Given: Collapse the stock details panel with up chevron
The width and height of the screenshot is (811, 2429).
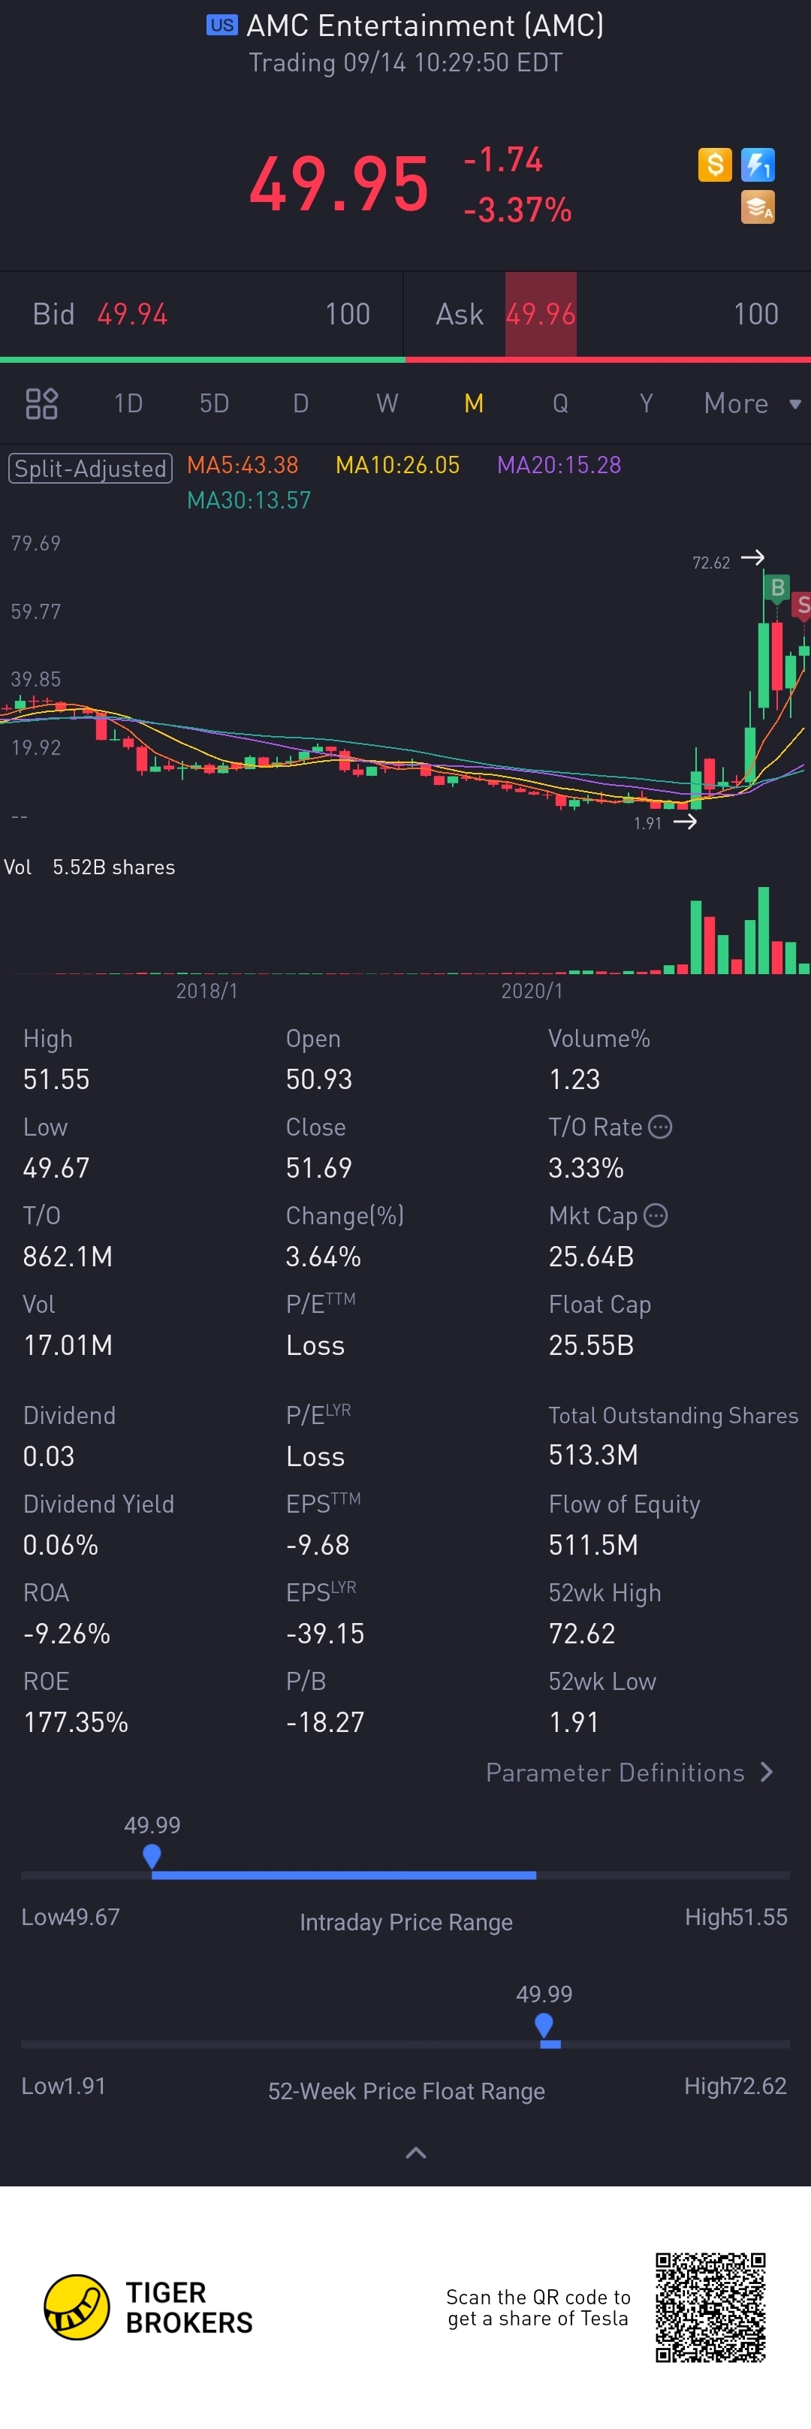Looking at the screenshot, I should click(x=416, y=2153).
